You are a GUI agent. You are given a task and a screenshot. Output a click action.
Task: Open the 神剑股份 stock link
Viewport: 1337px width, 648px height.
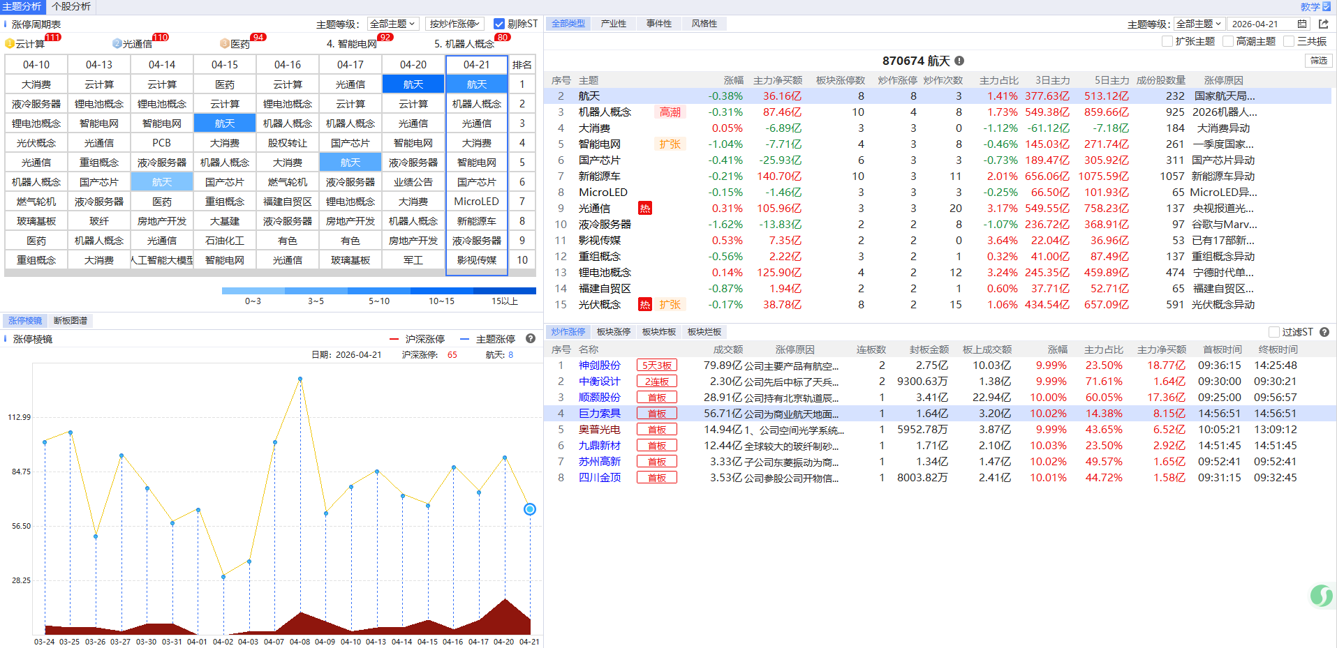tap(599, 366)
